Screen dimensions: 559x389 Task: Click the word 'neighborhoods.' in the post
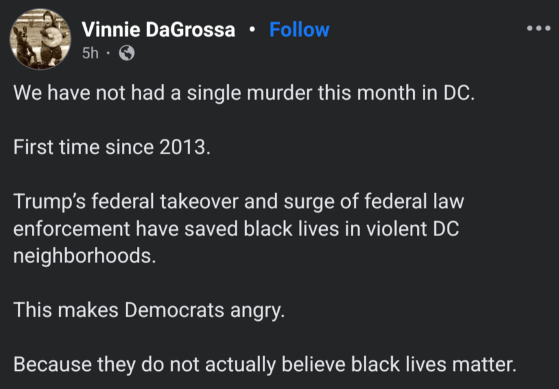(85, 255)
